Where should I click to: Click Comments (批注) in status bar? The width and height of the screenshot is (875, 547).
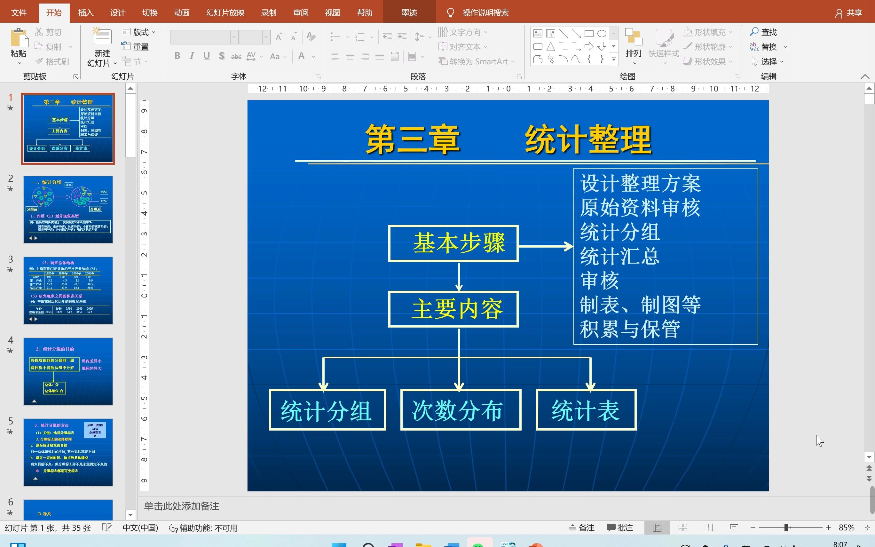click(x=620, y=528)
